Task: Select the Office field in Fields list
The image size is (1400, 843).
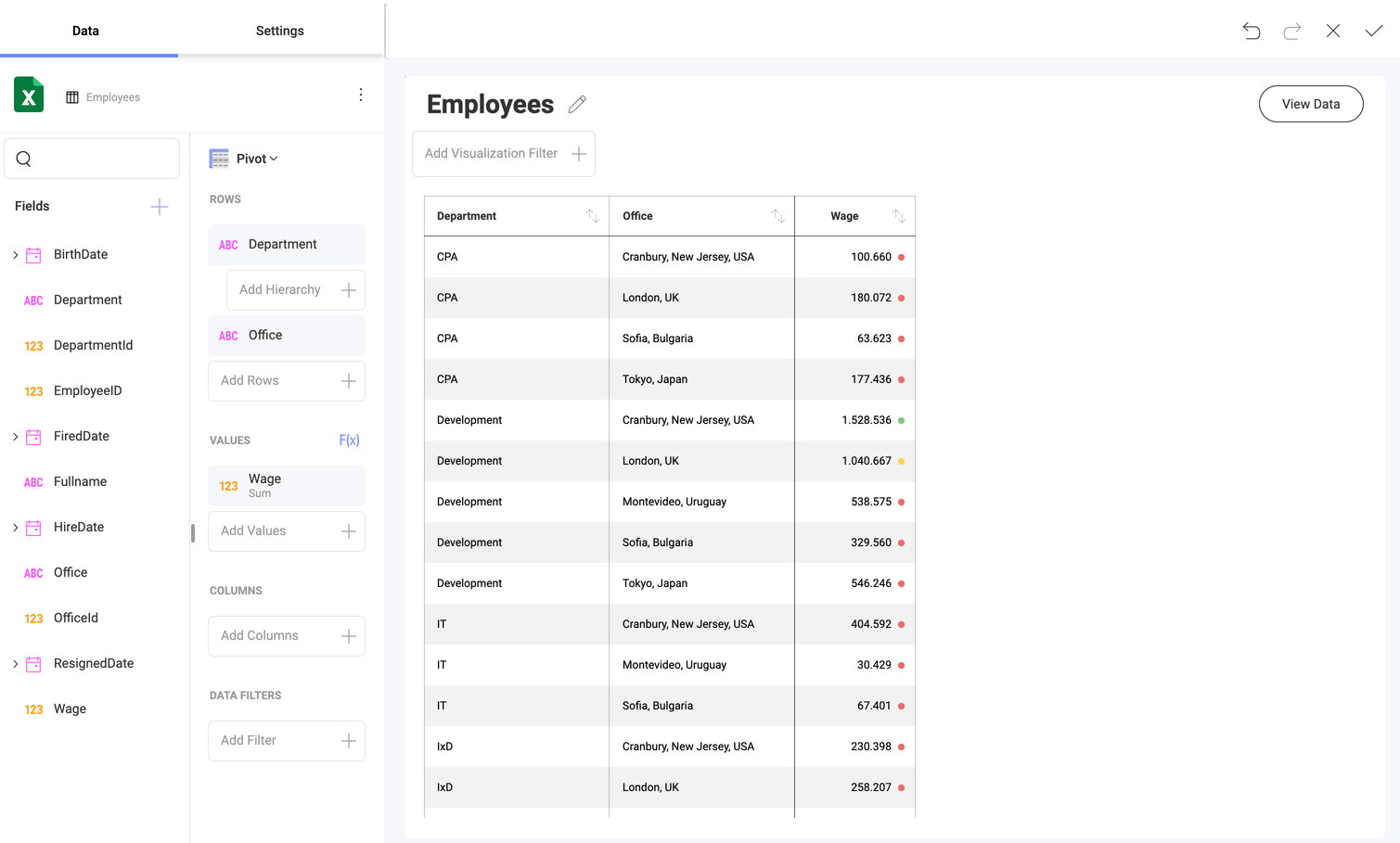Action: click(71, 573)
